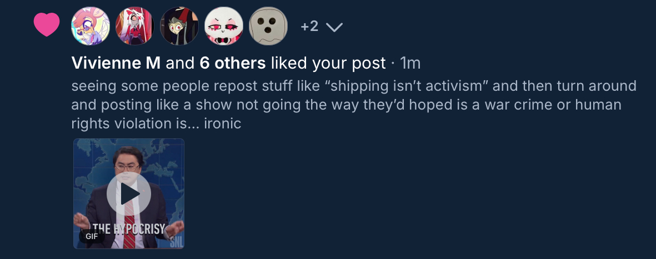656x259 pixels.
Task: Click the word "ironic" ending the post
Action: point(223,123)
